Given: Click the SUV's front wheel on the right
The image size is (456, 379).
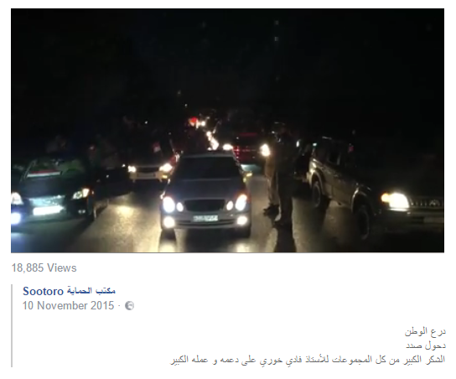Looking at the screenshot, I should click(x=365, y=220).
